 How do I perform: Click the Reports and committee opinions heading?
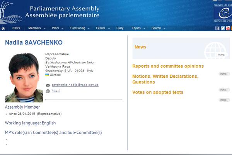(x=168, y=66)
